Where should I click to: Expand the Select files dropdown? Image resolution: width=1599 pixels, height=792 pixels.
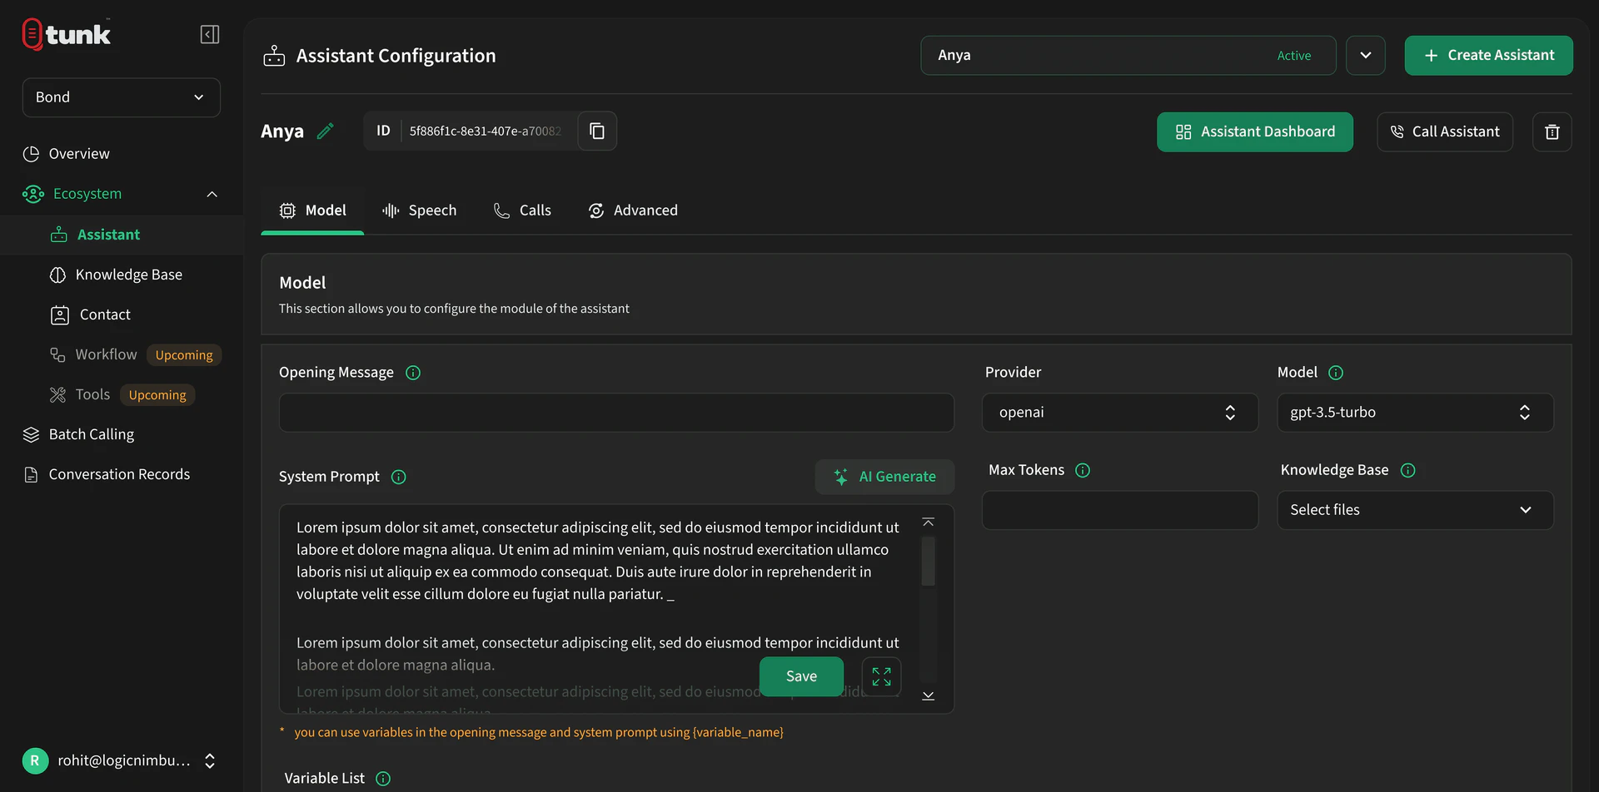(1414, 510)
